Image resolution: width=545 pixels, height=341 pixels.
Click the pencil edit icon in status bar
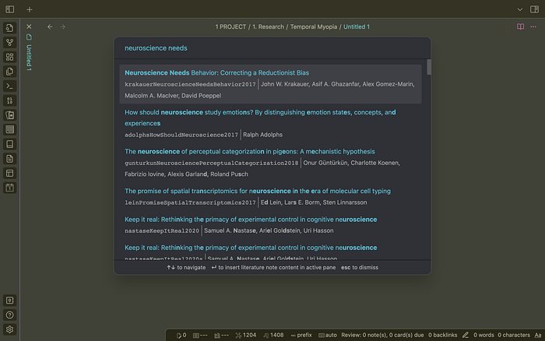466,335
